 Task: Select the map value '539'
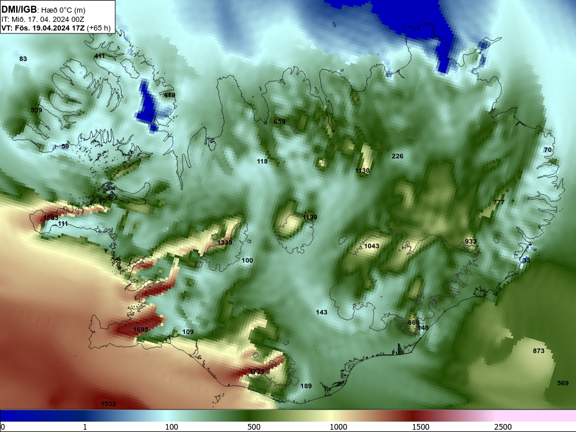[x=36, y=110]
